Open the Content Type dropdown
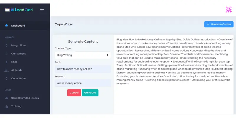This screenshot has width=236, height=118. point(83,55)
